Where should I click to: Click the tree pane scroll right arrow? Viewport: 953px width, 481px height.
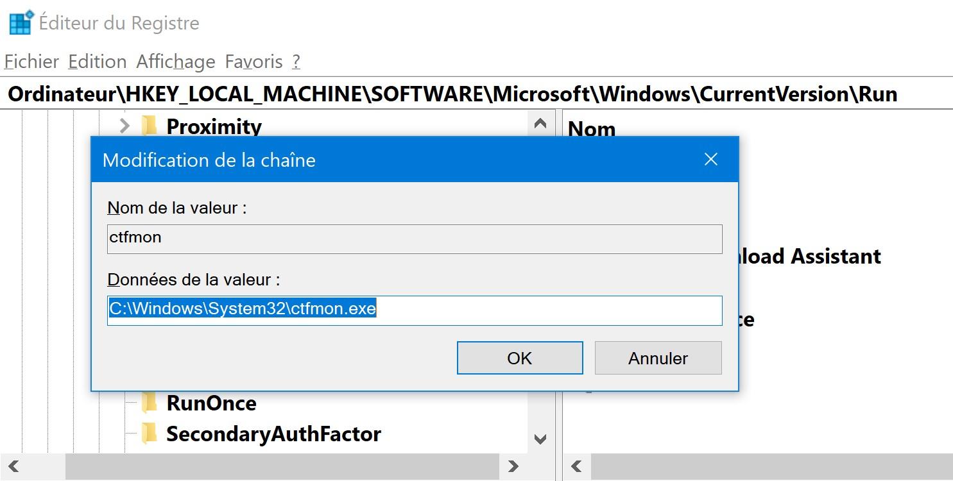pos(513,466)
